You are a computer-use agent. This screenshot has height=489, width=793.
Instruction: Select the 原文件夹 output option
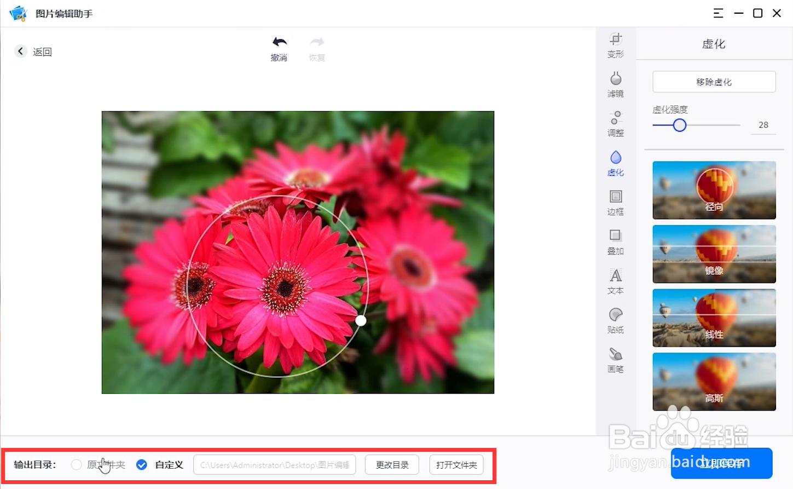click(76, 464)
